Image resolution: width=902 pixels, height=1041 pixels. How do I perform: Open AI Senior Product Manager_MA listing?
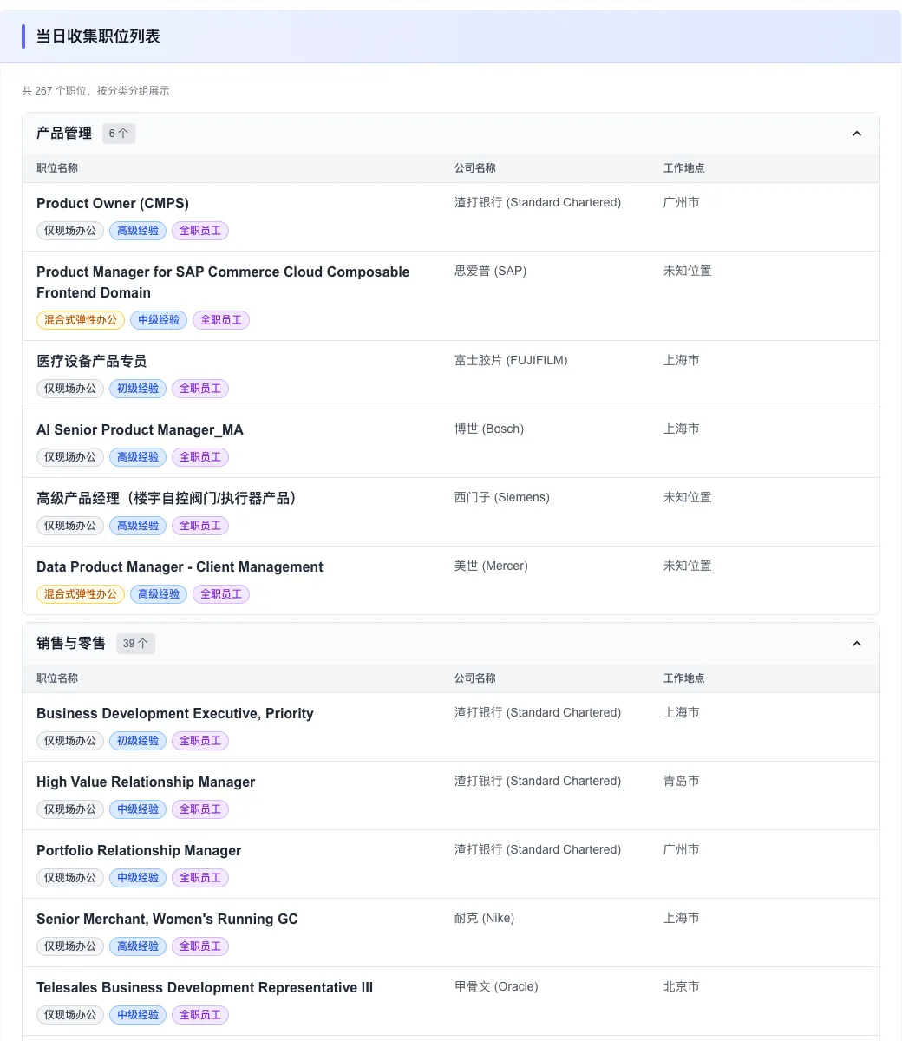[140, 429]
